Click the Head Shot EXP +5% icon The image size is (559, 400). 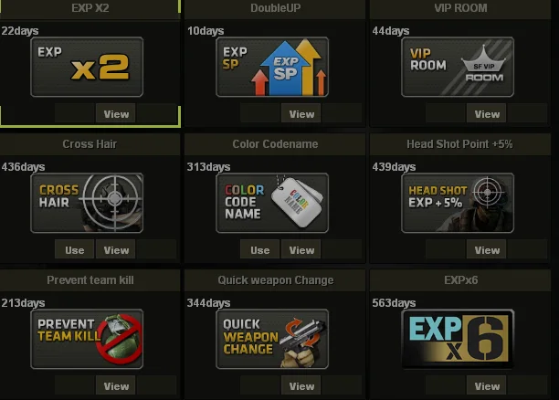pyautogui.click(x=458, y=204)
